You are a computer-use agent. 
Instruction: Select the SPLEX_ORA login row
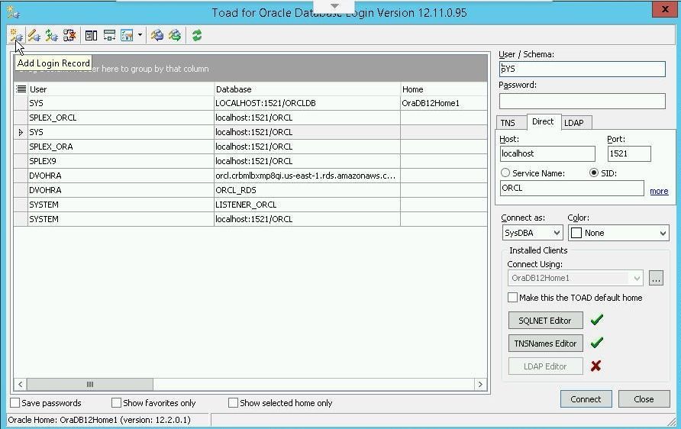[x=250, y=147]
